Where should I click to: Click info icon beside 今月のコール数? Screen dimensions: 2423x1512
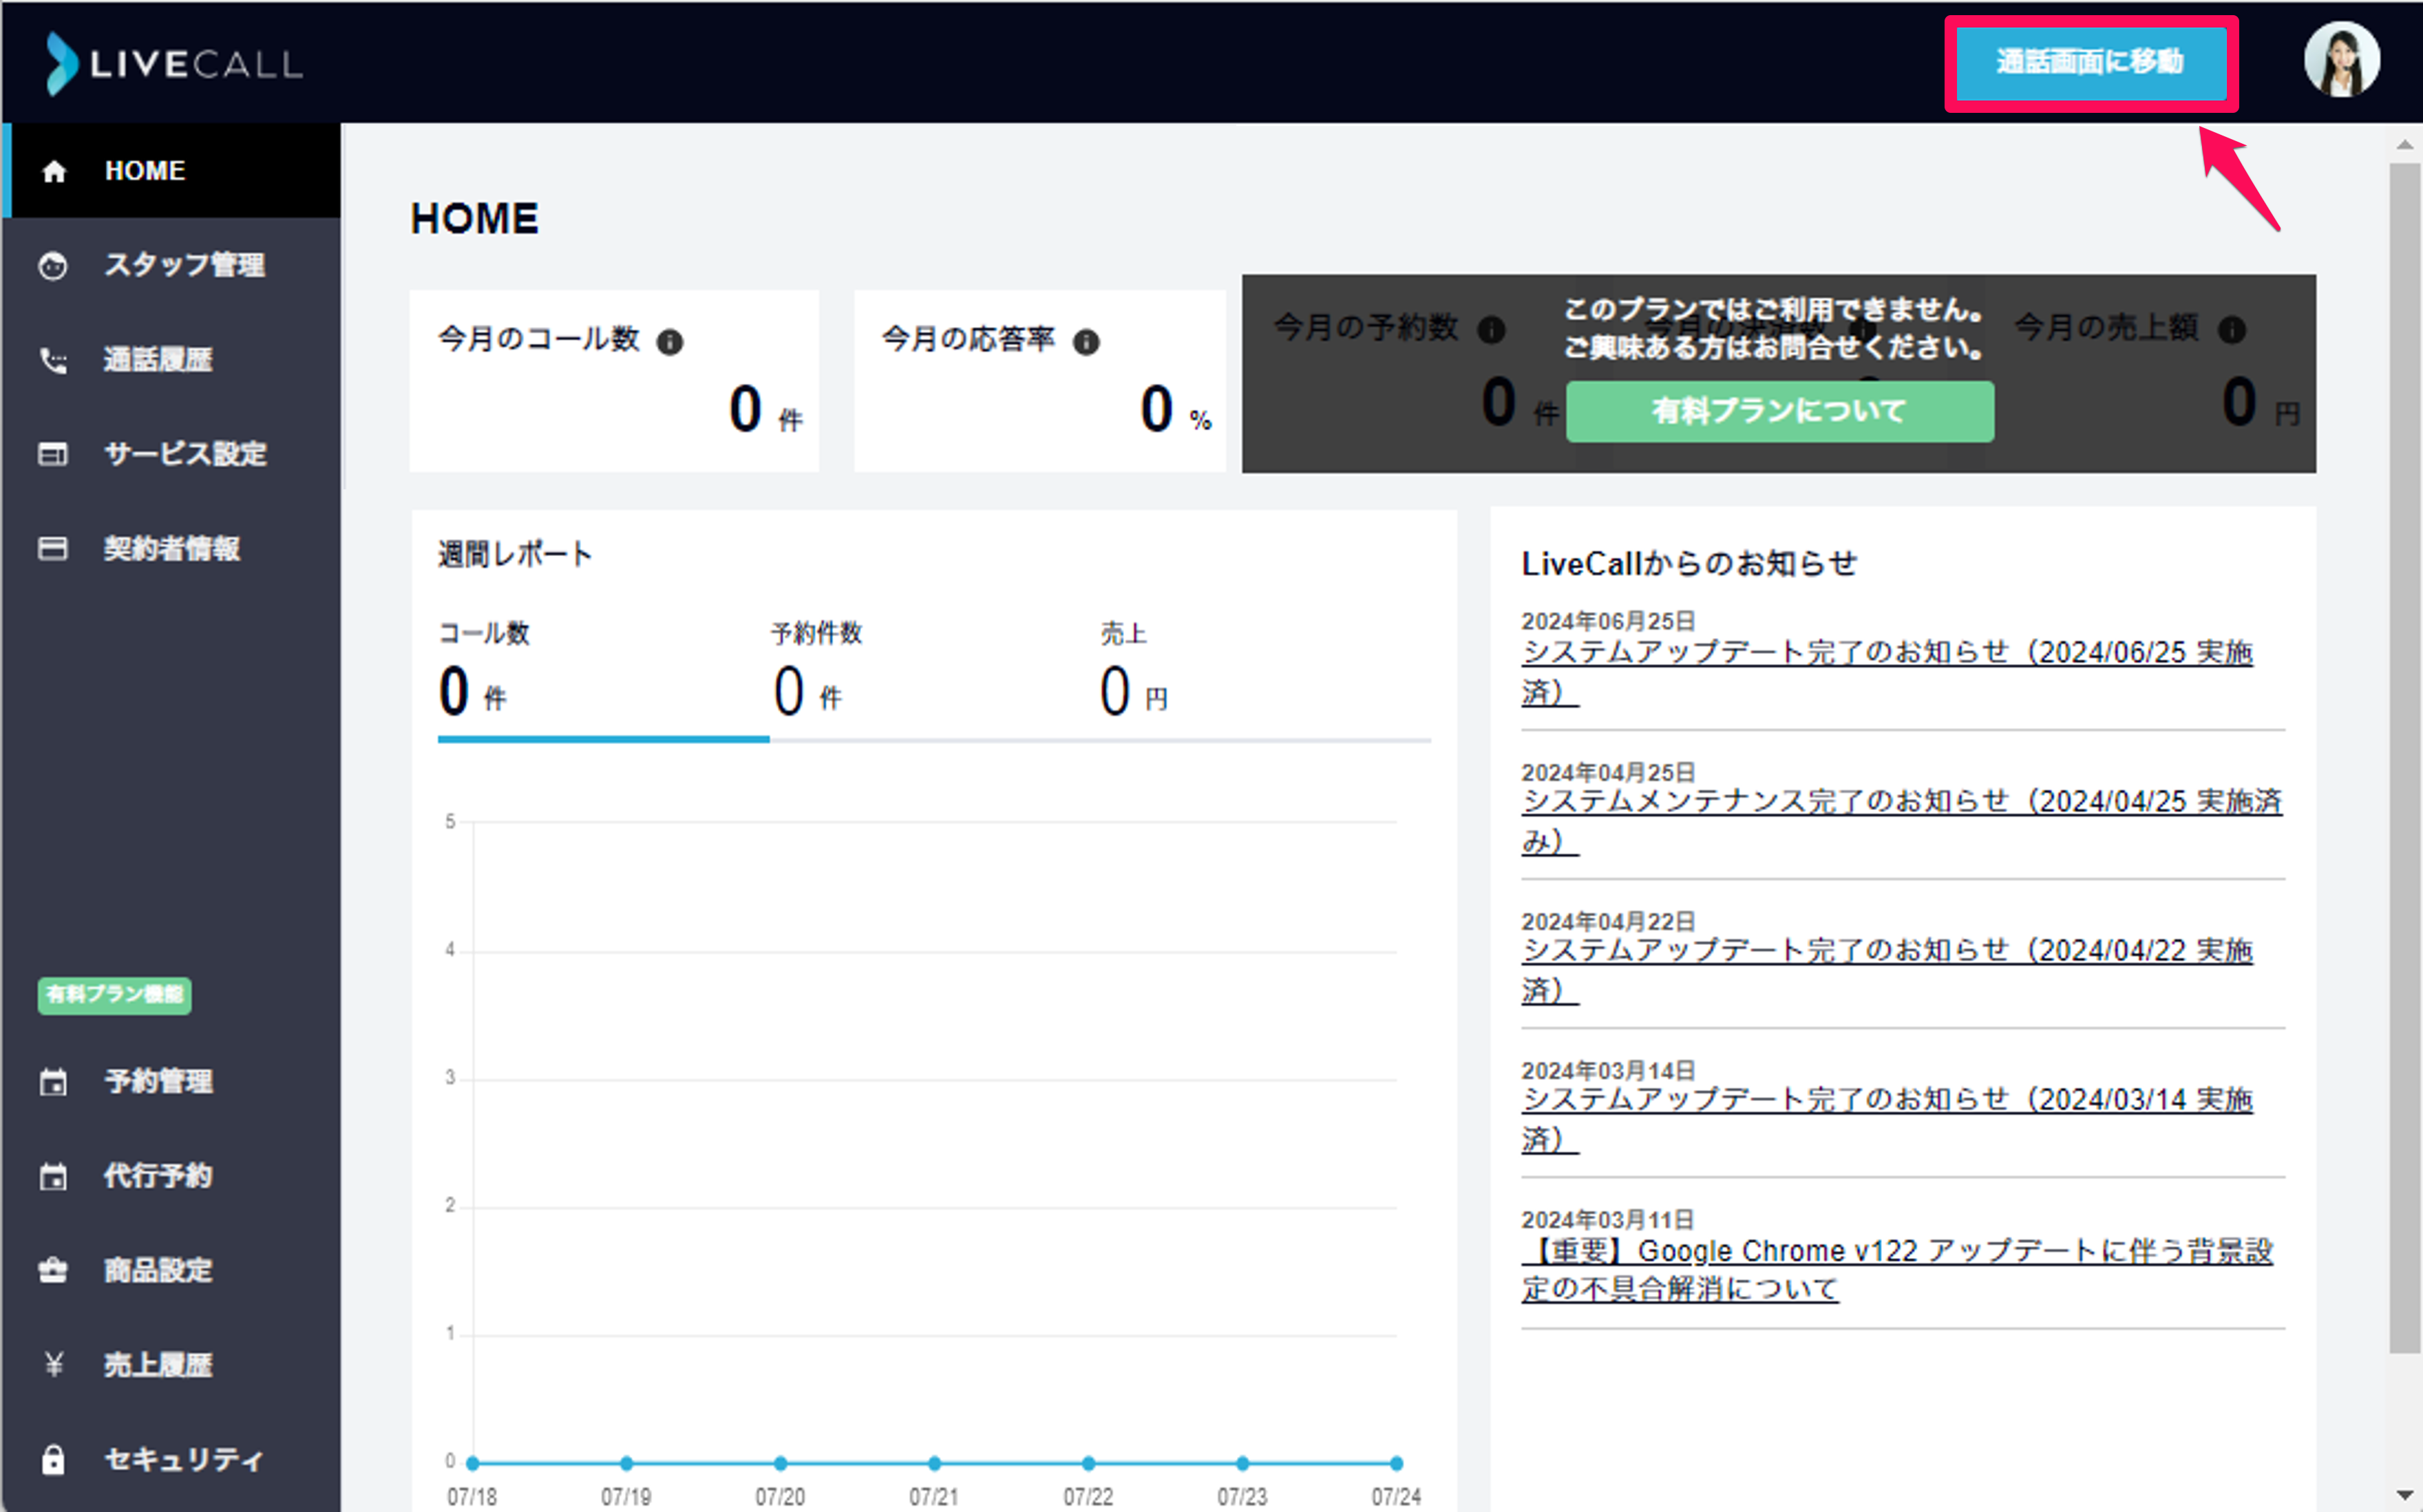(x=670, y=343)
